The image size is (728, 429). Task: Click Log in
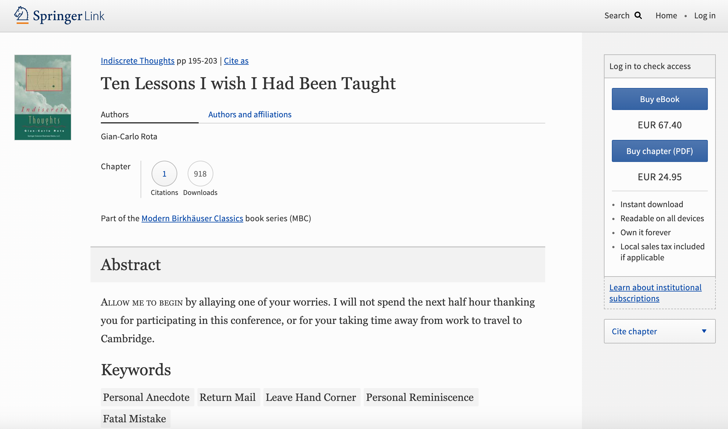705,15
